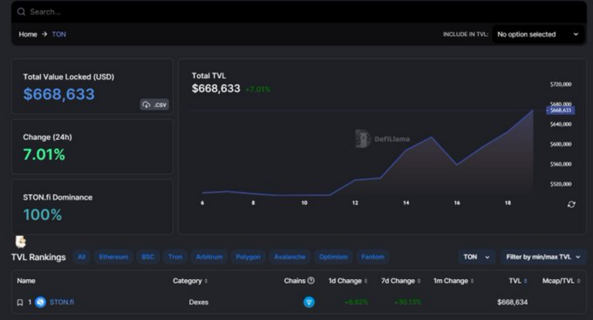Download data via the .csv icon
593x320 pixels.
pyautogui.click(x=155, y=105)
